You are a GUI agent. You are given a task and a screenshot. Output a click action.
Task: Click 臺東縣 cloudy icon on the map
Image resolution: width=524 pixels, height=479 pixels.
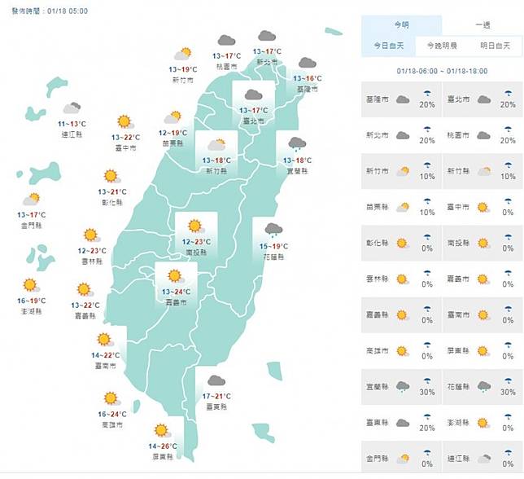point(217,380)
